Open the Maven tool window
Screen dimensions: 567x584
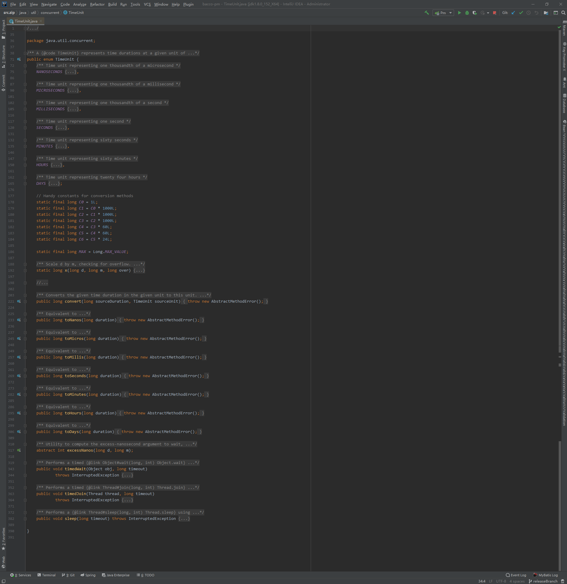(x=564, y=28)
